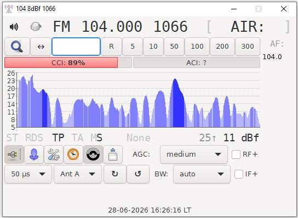Click the R reset button

click(111, 47)
